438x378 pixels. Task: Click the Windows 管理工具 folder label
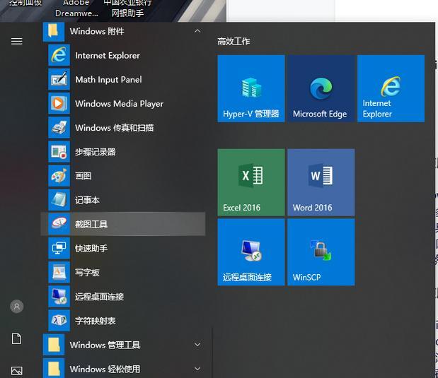[105, 345]
